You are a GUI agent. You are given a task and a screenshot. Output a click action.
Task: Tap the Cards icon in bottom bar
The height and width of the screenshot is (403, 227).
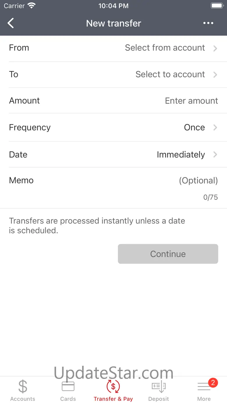click(x=68, y=387)
